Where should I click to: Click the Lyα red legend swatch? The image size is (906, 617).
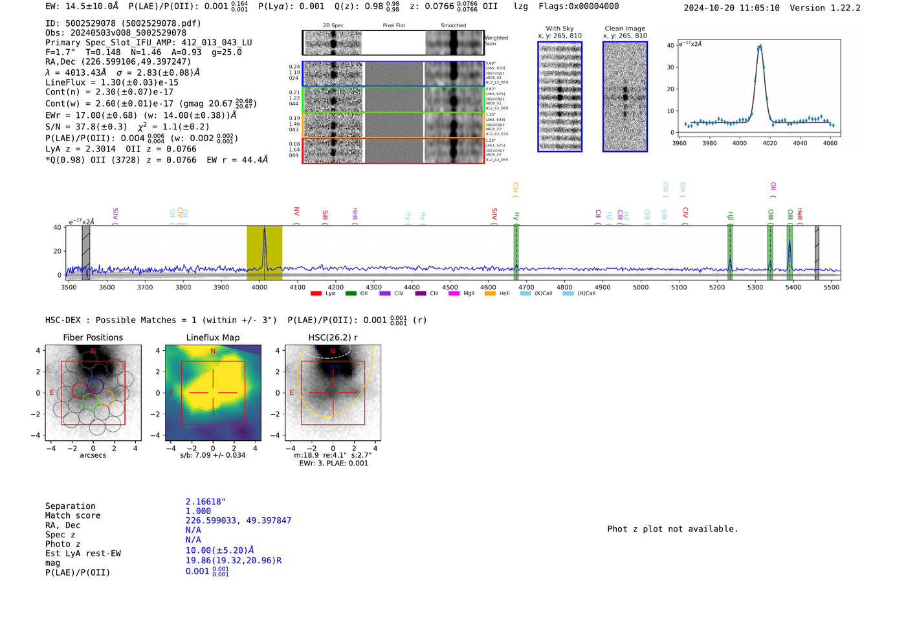(316, 293)
